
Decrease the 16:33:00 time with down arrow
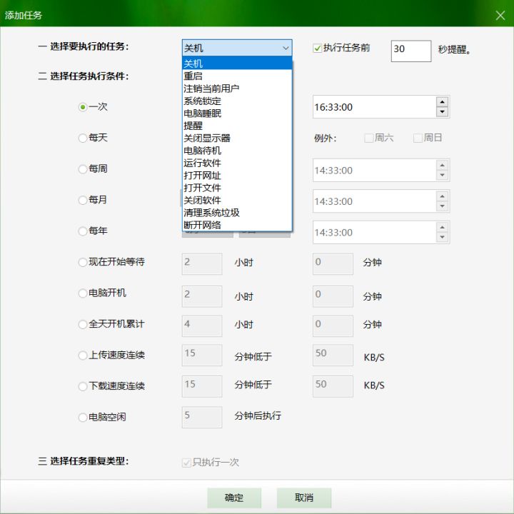click(442, 112)
